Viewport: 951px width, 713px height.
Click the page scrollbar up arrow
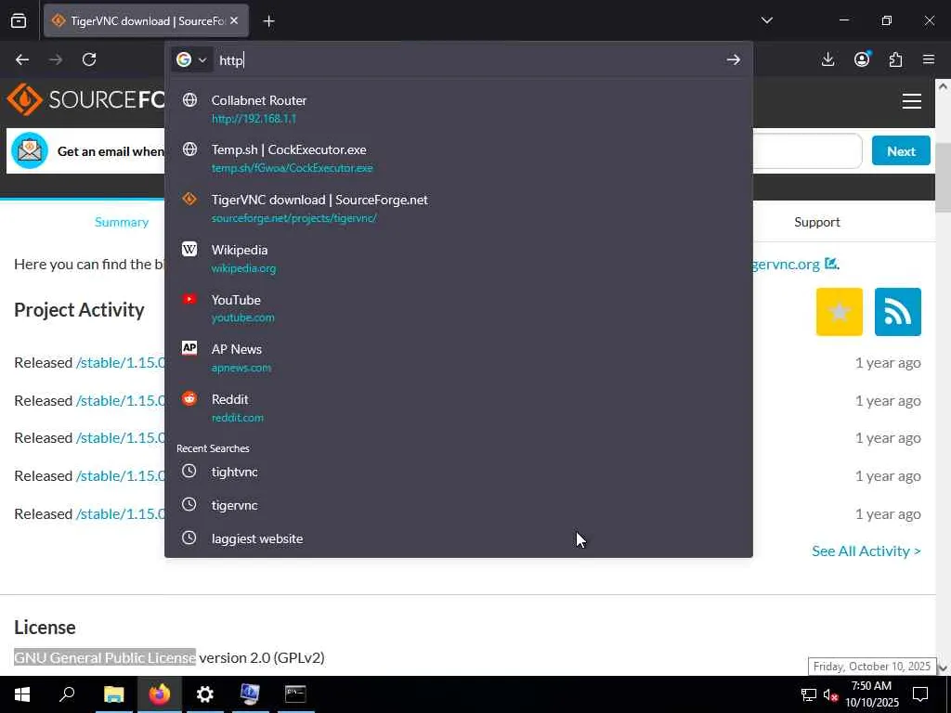[944, 86]
